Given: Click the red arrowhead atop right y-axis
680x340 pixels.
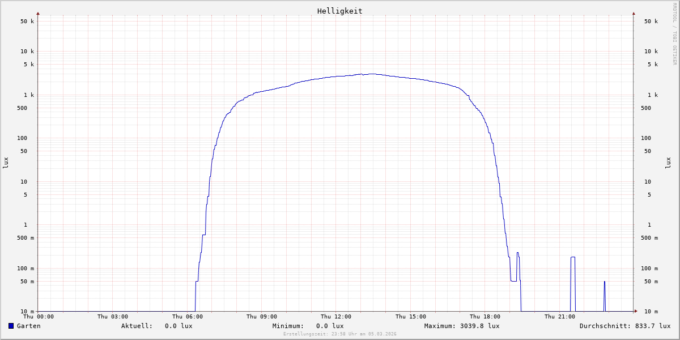Looking at the screenshot, I should pyautogui.click(x=634, y=13).
